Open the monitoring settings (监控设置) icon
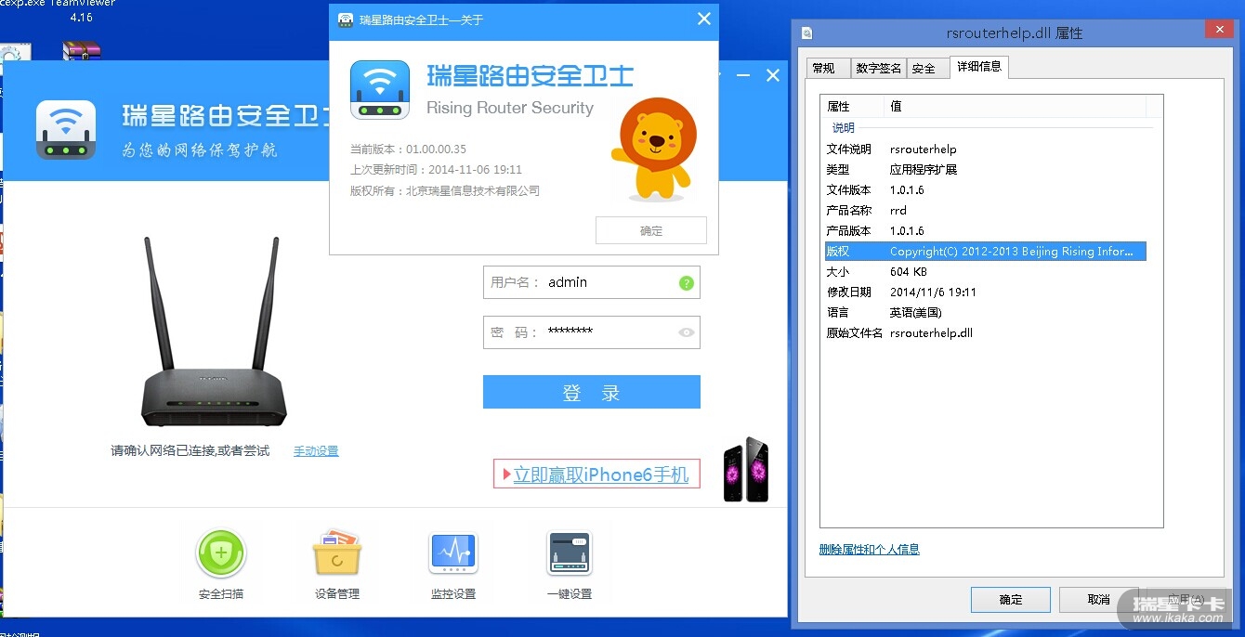The image size is (1245, 637). 453,554
